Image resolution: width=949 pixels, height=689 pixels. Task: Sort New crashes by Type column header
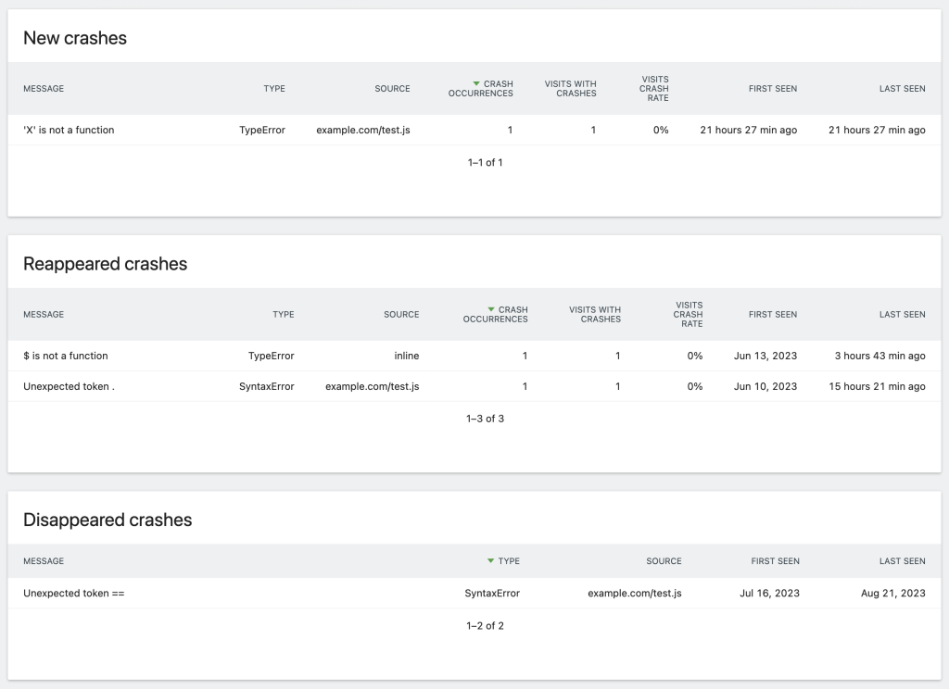[x=273, y=89]
